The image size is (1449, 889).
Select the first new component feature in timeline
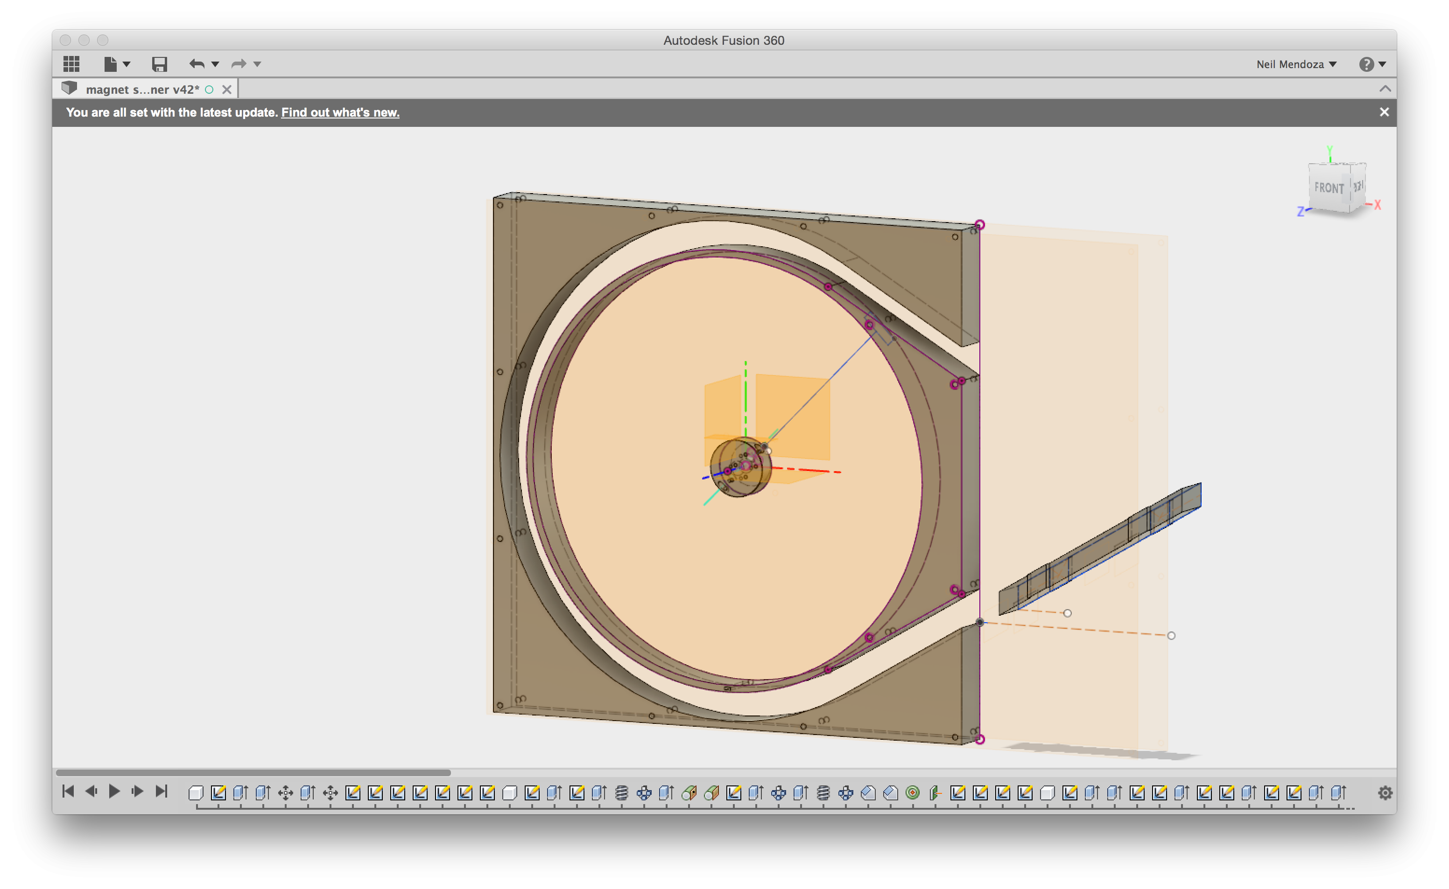(x=196, y=793)
